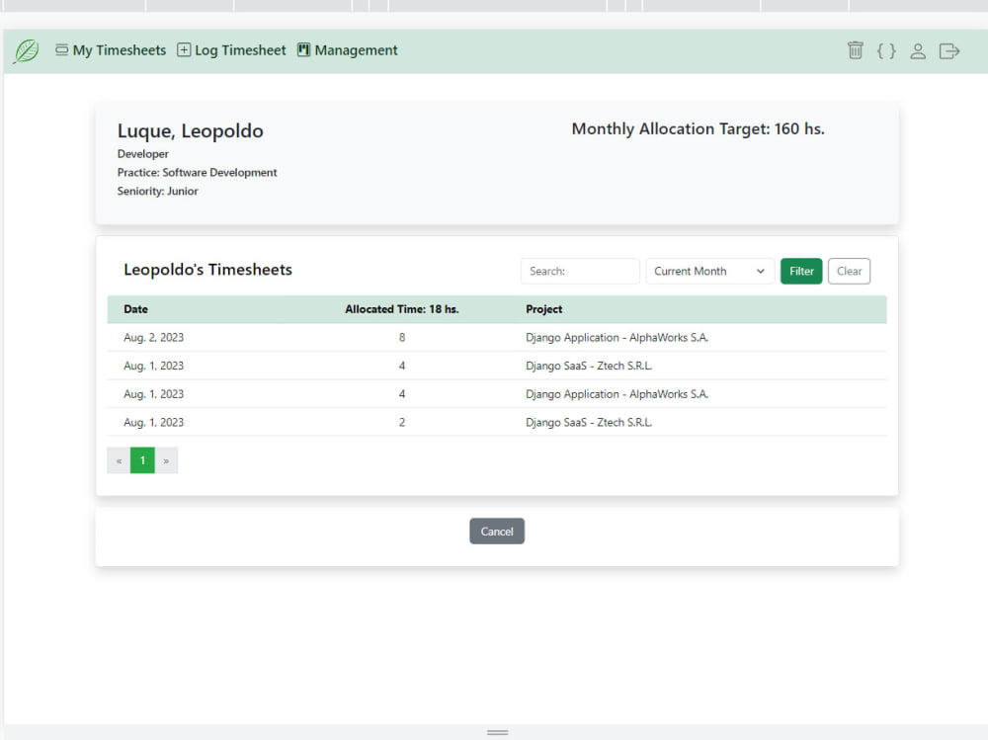The width and height of the screenshot is (988, 740).
Task: Click the next-page » control
Action: (166, 460)
